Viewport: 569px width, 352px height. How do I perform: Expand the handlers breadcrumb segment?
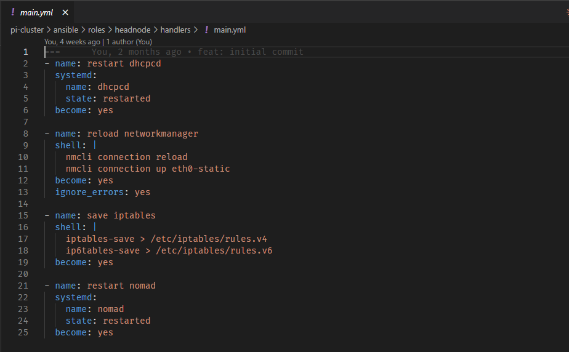pyautogui.click(x=176, y=30)
